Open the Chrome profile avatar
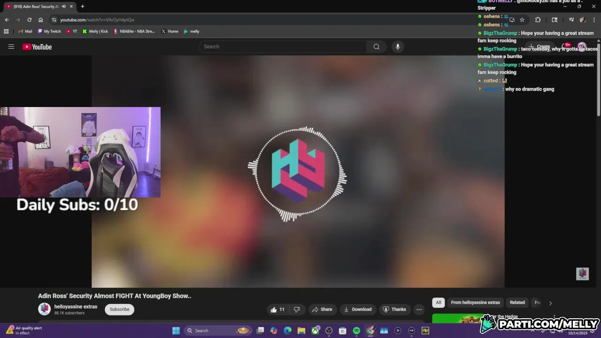601x338 pixels. (583, 20)
